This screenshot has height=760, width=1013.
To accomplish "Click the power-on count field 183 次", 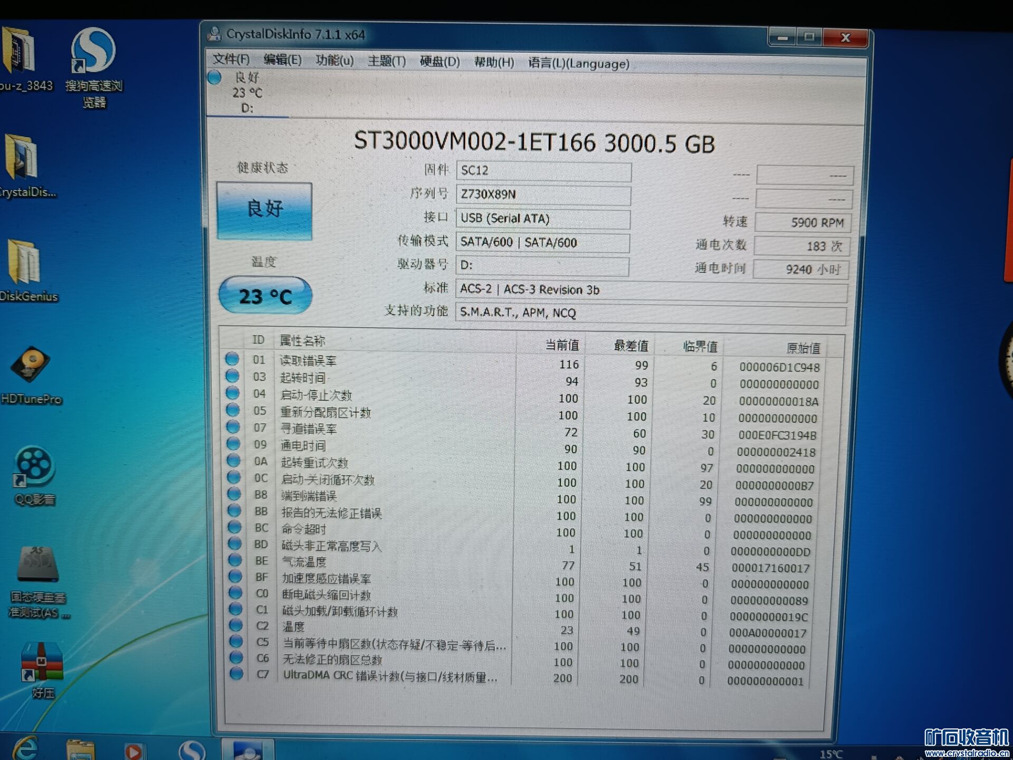I will [x=801, y=246].
